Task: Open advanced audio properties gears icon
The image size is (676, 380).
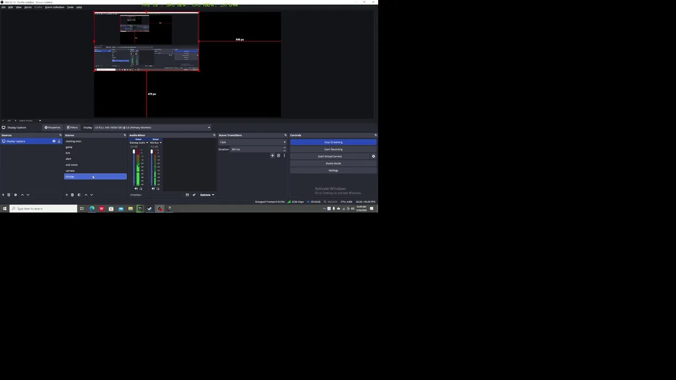Action: pos(194,195)
